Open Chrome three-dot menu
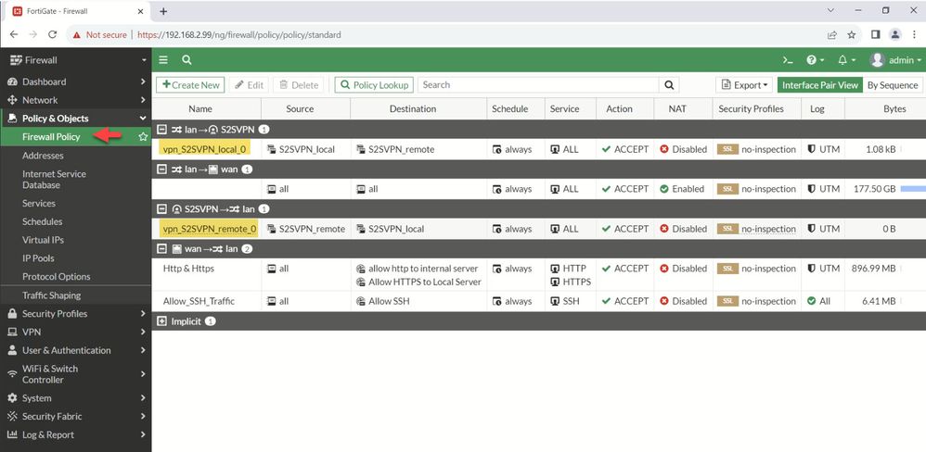 point(914,35)
